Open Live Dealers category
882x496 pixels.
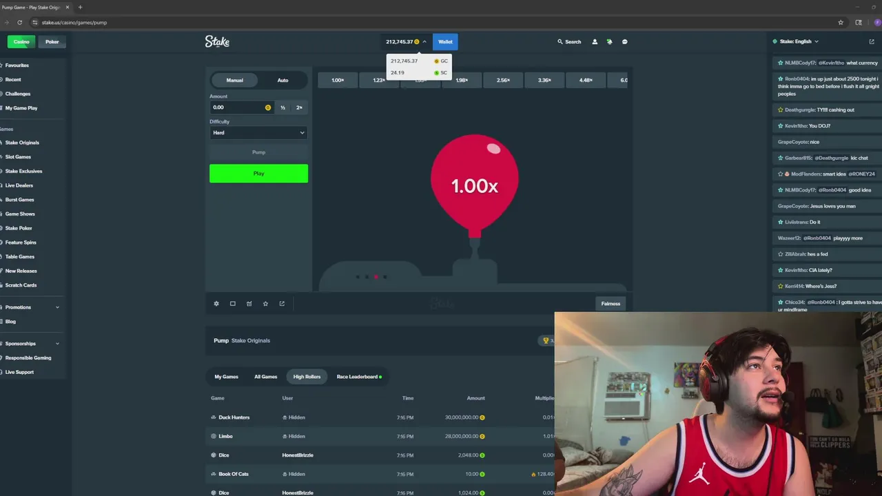[19, 185]
